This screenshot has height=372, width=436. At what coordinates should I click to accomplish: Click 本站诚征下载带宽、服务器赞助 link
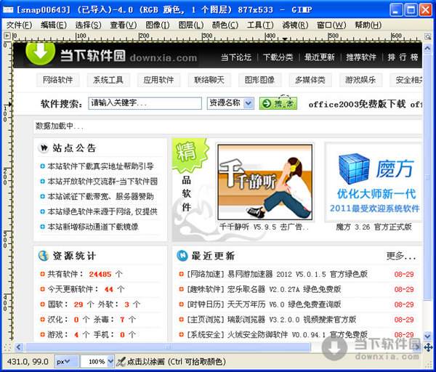[x=100, y=197]
